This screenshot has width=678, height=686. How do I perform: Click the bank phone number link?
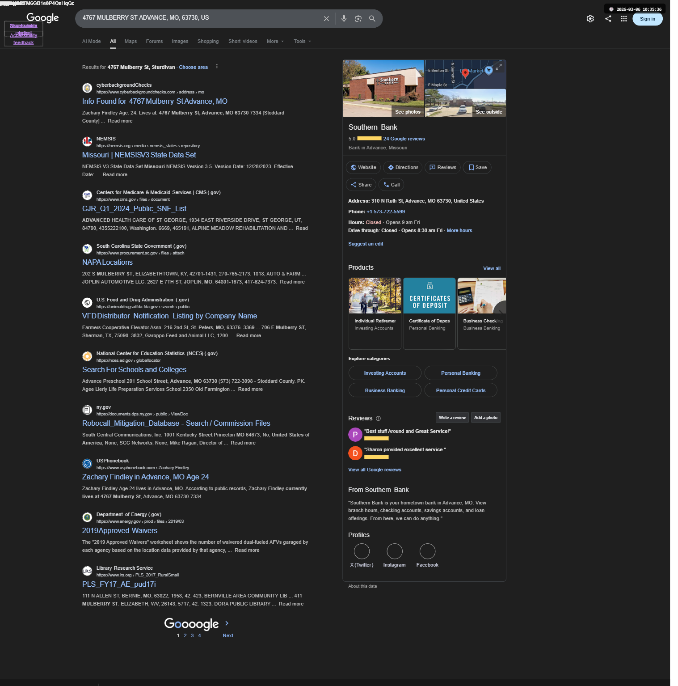386,212
